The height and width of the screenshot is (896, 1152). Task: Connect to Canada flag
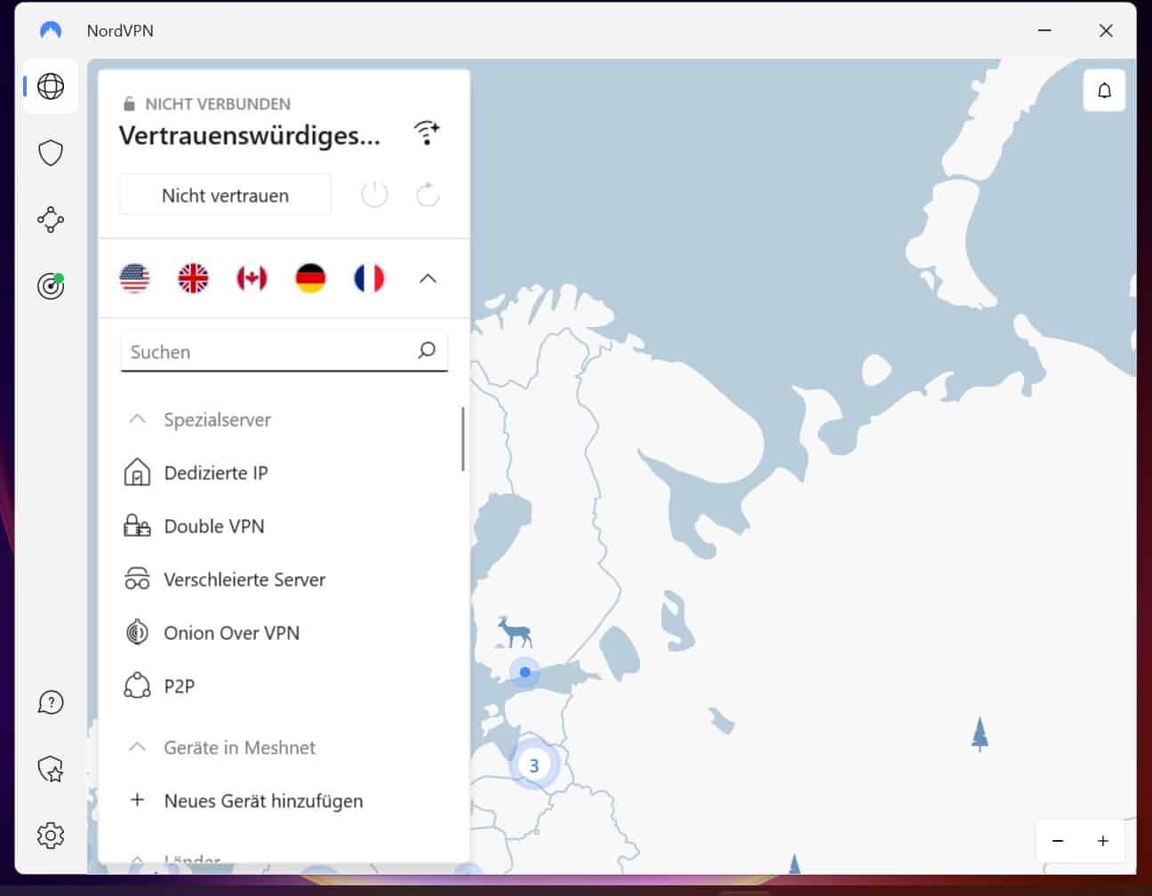click(252, 278)
